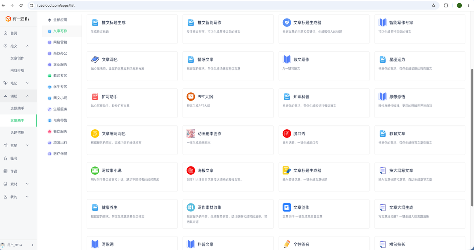
Task: Expand the 我的 sidebar section
Action: pyautogui.click(x=27, y=197)
